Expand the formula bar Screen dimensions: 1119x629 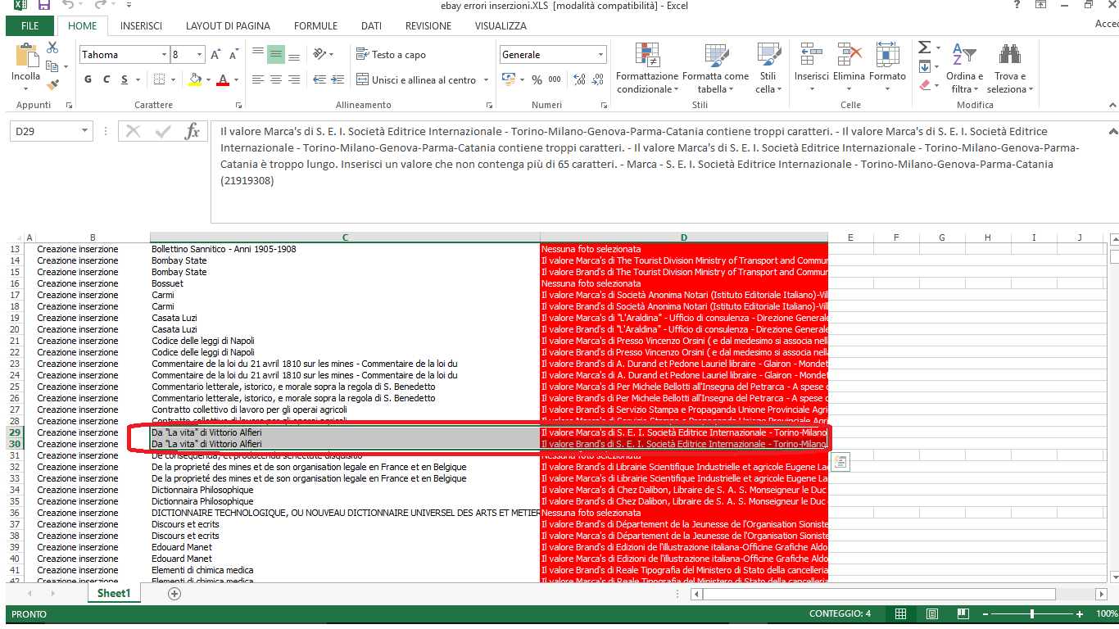tap(1112, 131)
